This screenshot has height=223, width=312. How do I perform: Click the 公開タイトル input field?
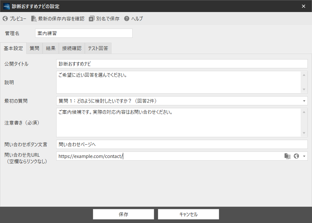(x=182, y=64)
